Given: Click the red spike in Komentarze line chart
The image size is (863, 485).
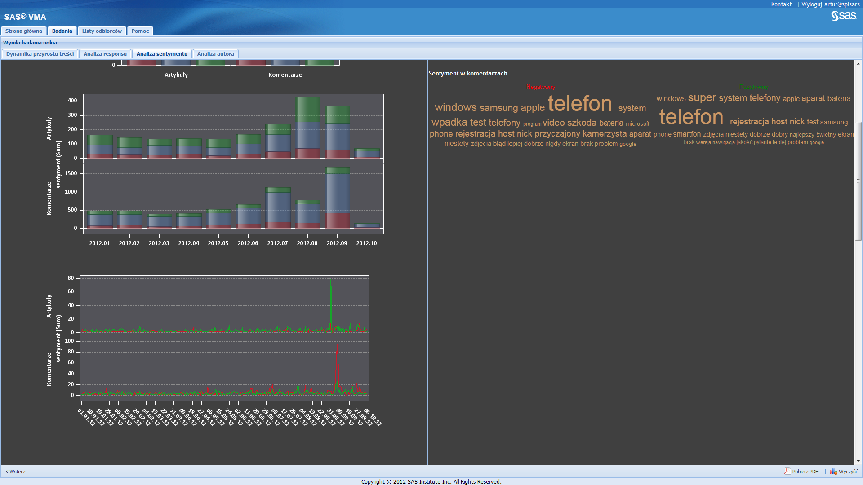Looking at the screenshot, I should click(338, 368).
